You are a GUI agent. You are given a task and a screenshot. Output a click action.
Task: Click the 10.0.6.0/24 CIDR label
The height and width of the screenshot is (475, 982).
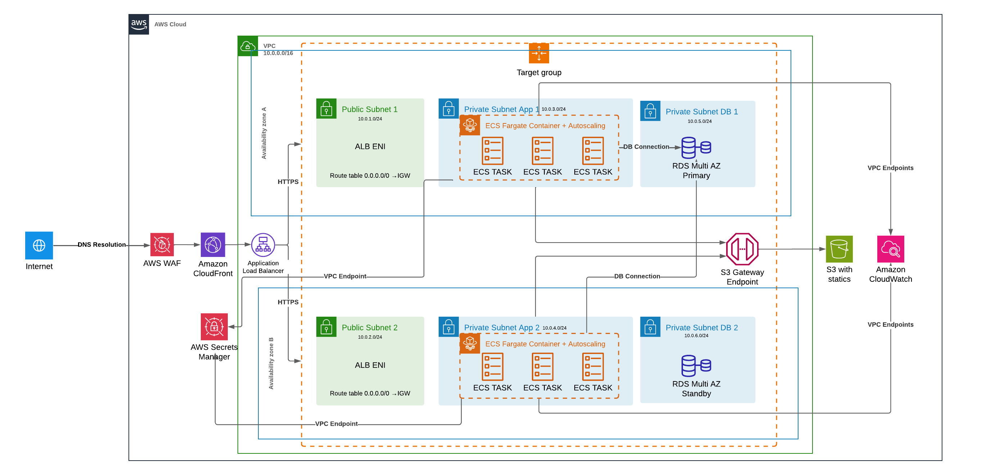pos(696,336)
